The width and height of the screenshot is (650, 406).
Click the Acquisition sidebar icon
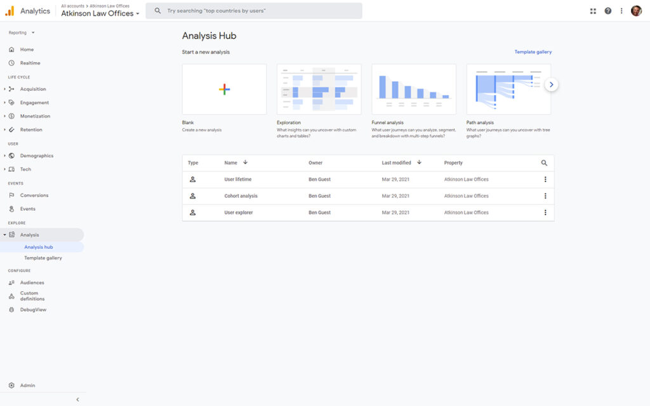pos(11,89)
